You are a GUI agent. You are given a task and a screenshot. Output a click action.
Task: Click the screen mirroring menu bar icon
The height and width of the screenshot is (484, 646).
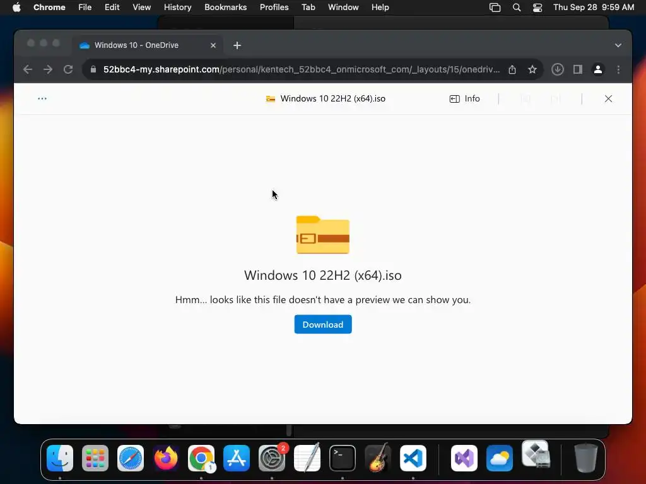click(x=495, y=8)
